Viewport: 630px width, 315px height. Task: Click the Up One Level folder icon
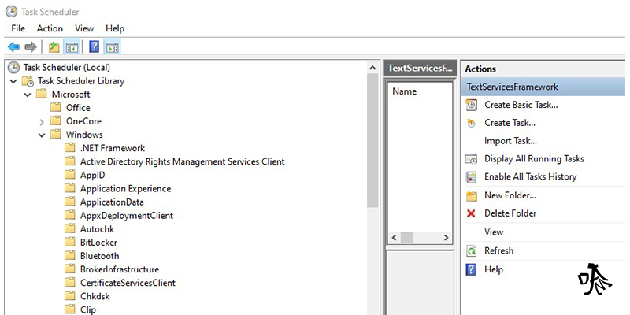point(54,47)
